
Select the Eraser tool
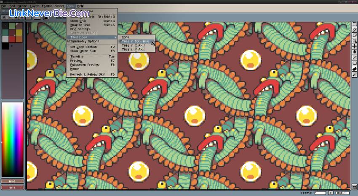click(354, 35)
